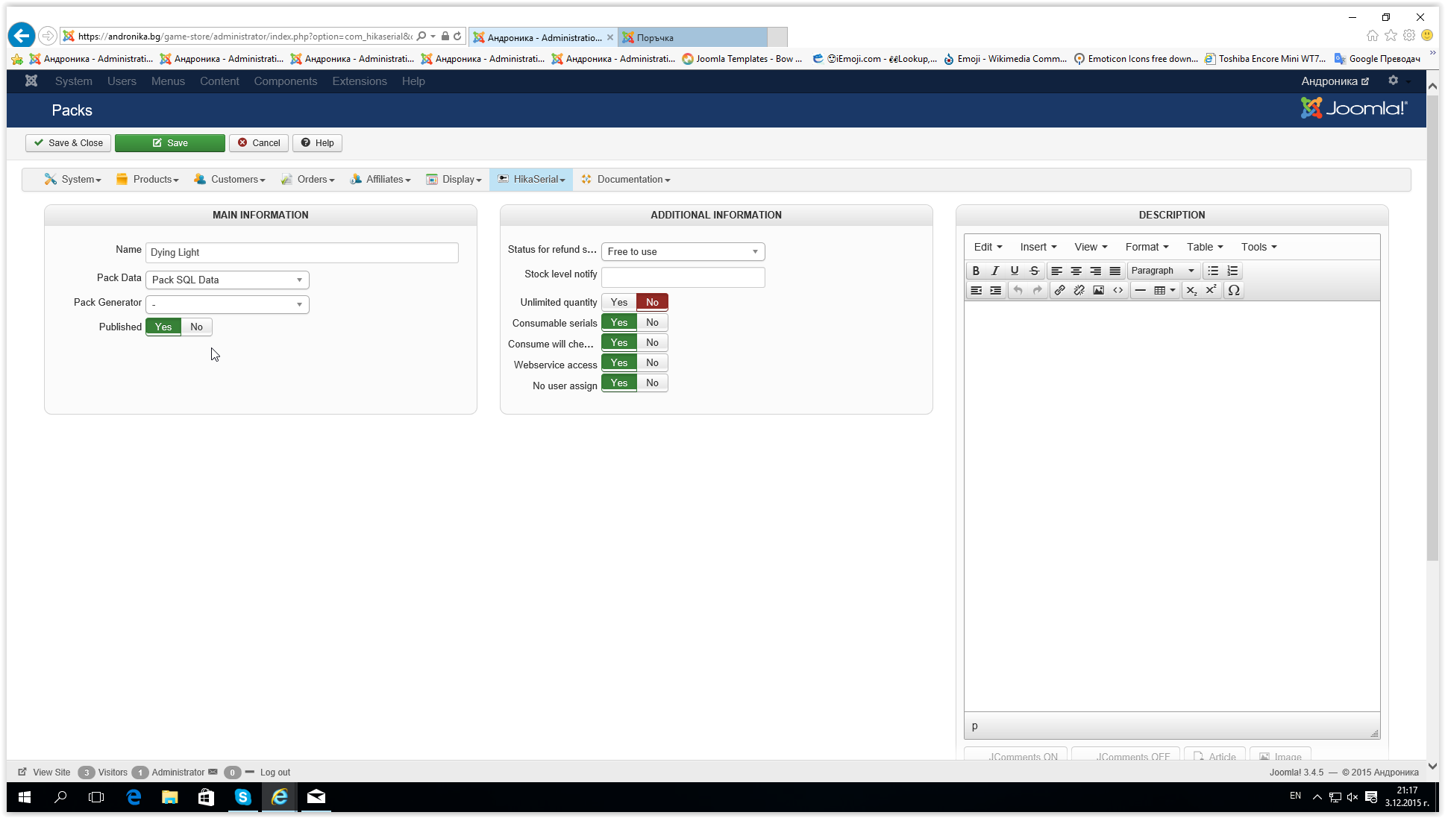This screenshot has height=818, width=1445.
Task: Click the Save & Close button
Action: click(68, 142)
